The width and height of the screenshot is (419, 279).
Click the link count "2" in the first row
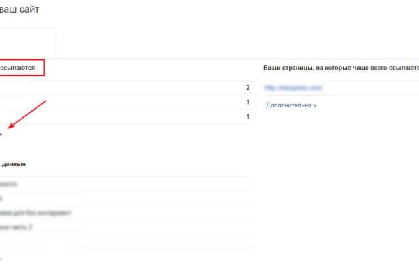click(x=247, y=88)
